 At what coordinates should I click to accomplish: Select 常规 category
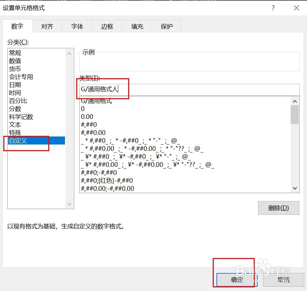point(36,53)
